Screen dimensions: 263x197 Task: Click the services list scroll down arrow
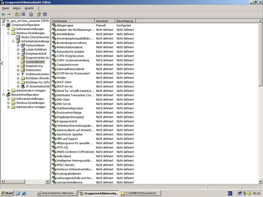coord(260,181)
